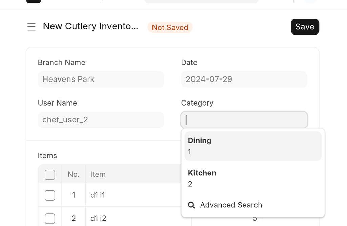347x226 pixels.
Task: Toggle the sidebar hamburger menu icon
Action: coord(32,27)
